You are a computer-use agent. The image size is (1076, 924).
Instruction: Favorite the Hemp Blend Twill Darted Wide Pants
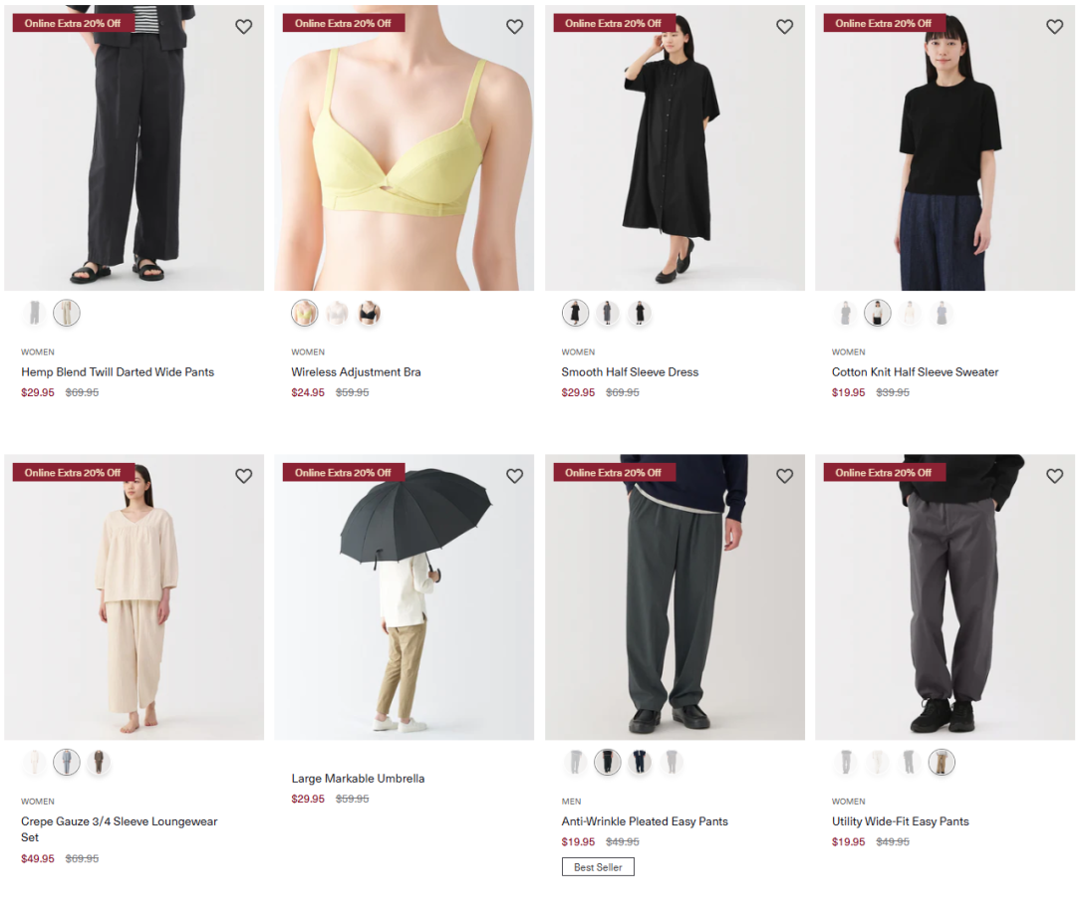pyautogui.click(x=244, y=27)
